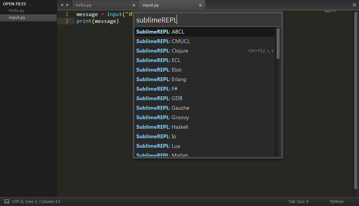Click the command palette search field
Viewport: 359px width, 206px height.
click(x=207, y=20)
